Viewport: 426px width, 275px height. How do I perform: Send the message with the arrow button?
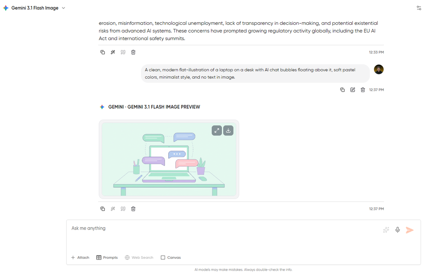[410, 230]
